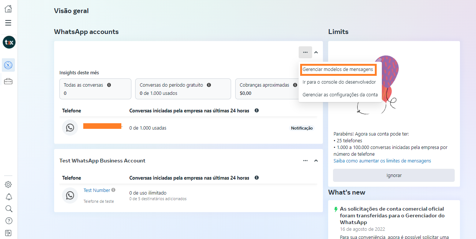Select the Conversas do período gratuito card

(183, 89)
